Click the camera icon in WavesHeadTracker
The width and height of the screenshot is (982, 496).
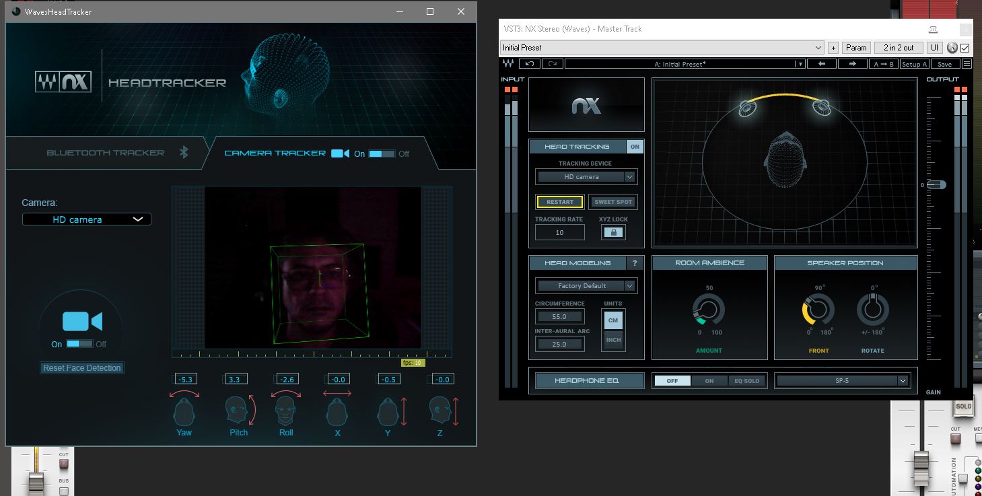click(80, 322)
